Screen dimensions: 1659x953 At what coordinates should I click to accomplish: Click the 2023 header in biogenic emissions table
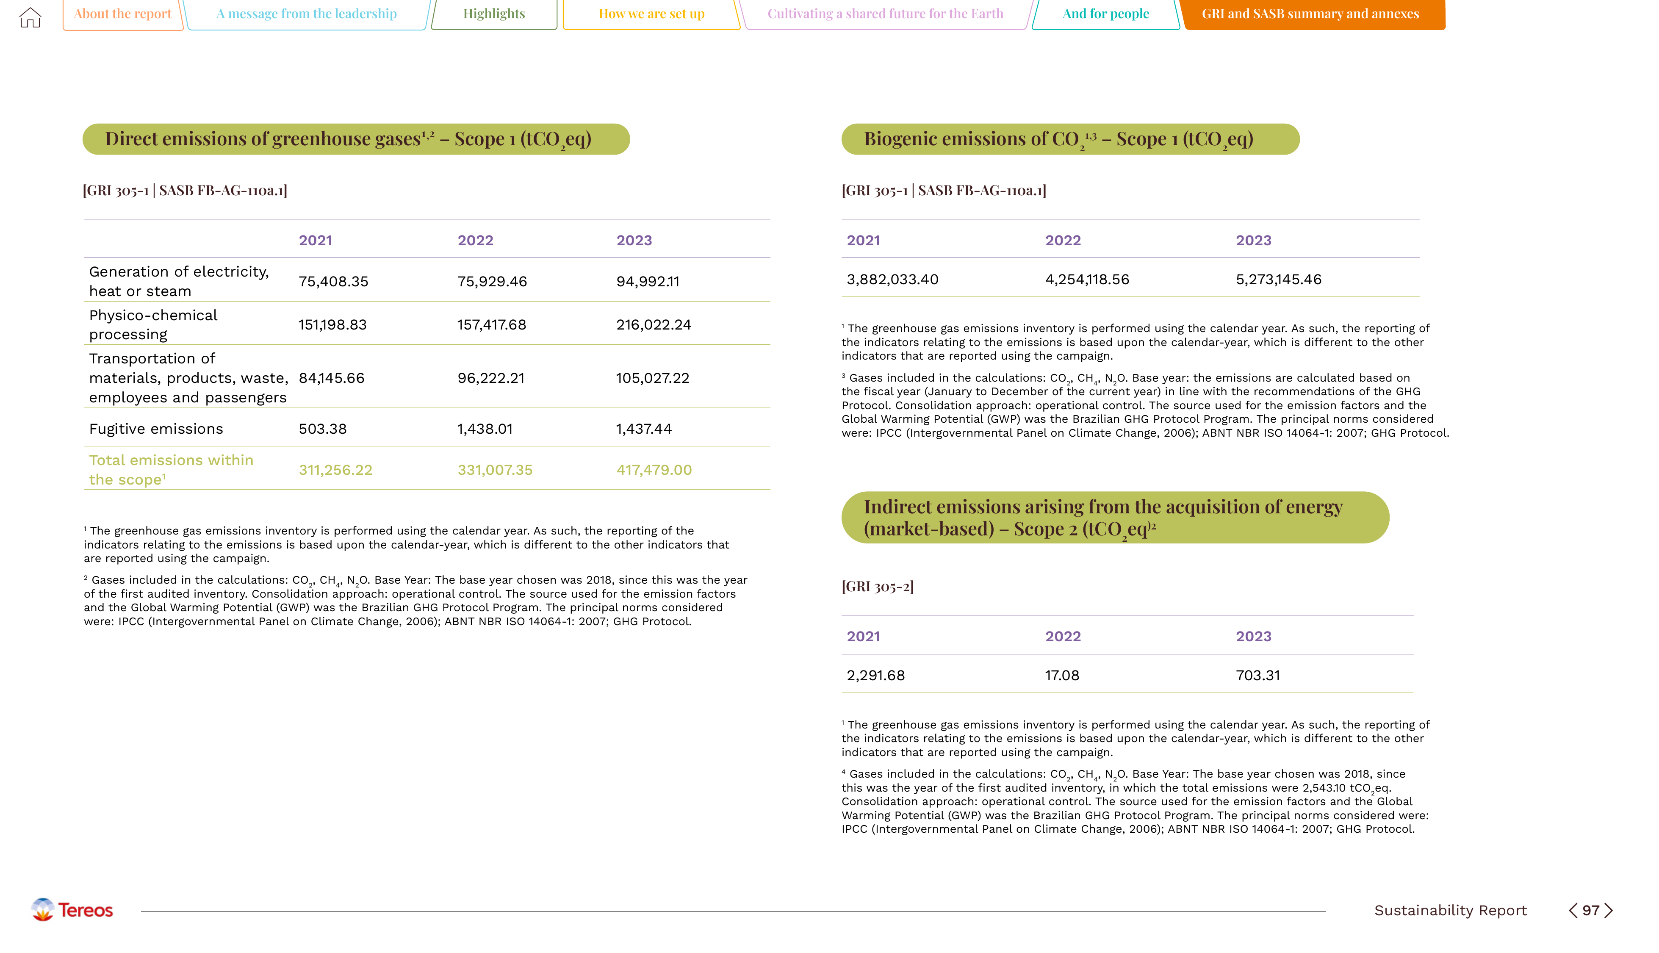[1253, 240]
